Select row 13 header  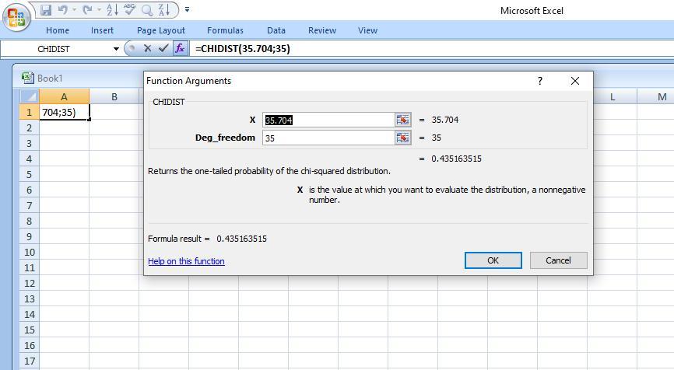click(x=30, y=298)
